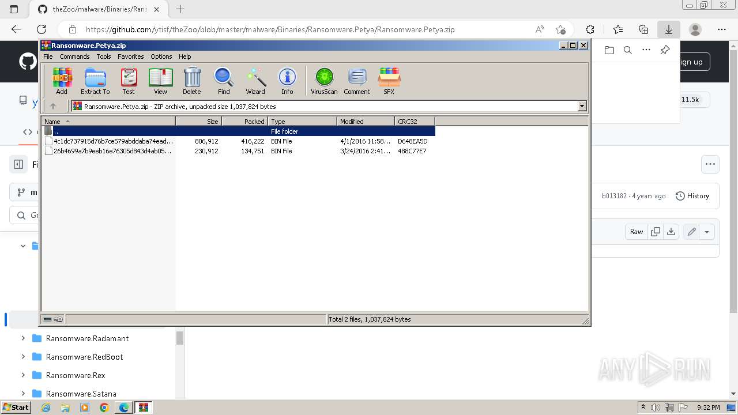Viewport: 738px width, 415px height.
Task: Sort list by Packed column
Action: (x=244, y=121)
